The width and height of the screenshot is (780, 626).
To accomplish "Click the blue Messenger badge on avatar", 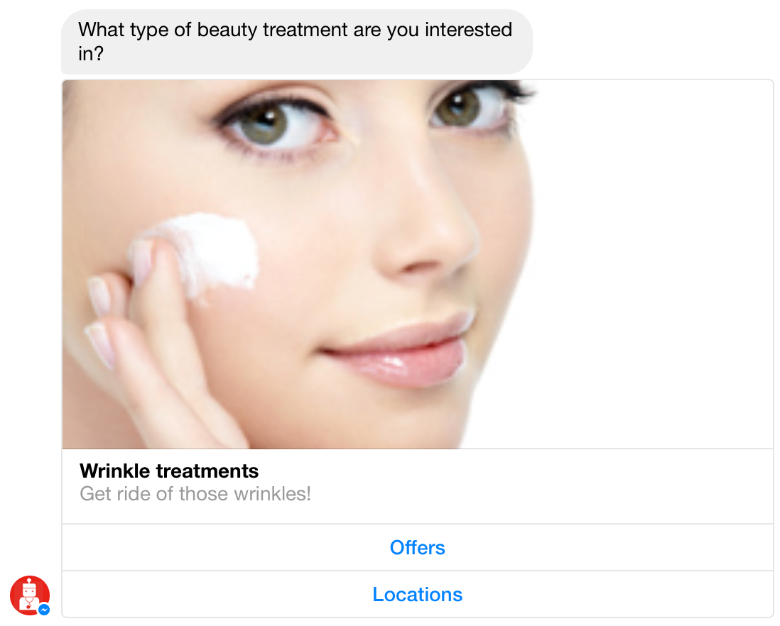I will click(x=44, y=609).
